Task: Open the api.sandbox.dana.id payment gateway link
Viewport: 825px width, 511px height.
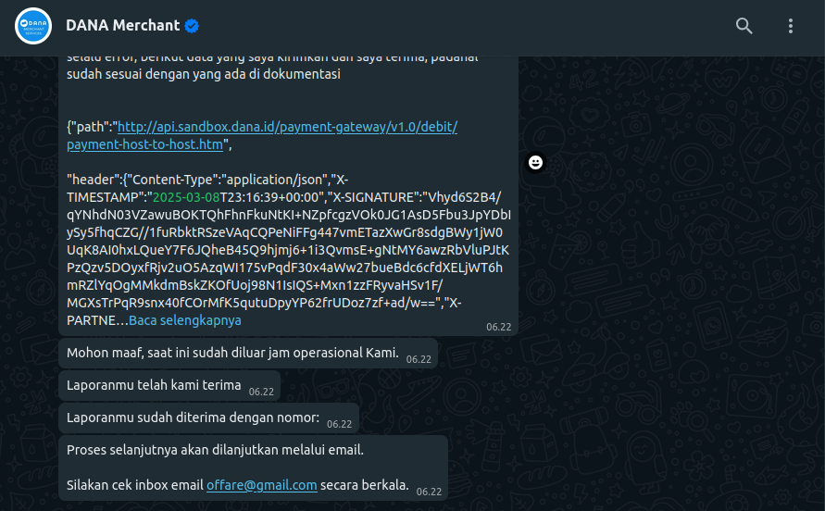Action: tap(287, 127)
